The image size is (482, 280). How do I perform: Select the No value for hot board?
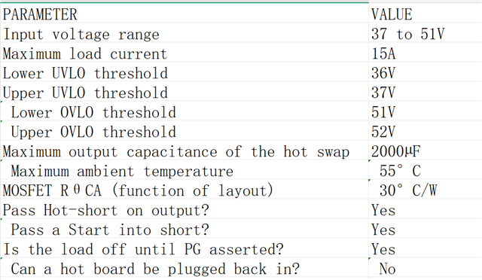click(x=425, y=267)
